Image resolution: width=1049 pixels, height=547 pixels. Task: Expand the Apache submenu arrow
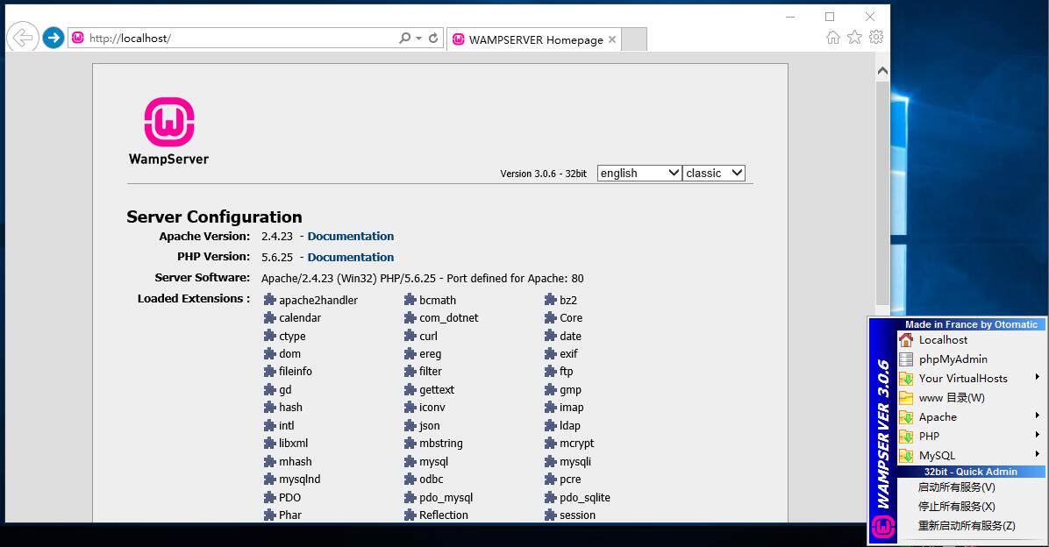click(x=1037, y=416)
